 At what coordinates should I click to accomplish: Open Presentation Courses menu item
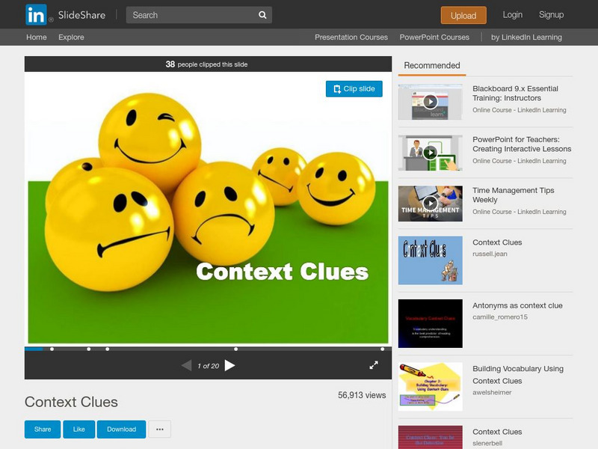(351, 37)
